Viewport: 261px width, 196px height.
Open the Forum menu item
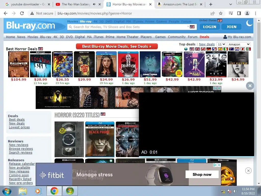(193, 37)
